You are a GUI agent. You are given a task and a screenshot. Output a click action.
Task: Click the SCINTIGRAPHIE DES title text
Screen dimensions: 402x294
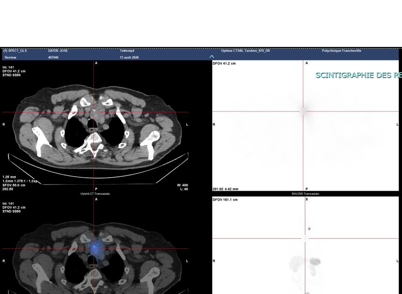357,75
